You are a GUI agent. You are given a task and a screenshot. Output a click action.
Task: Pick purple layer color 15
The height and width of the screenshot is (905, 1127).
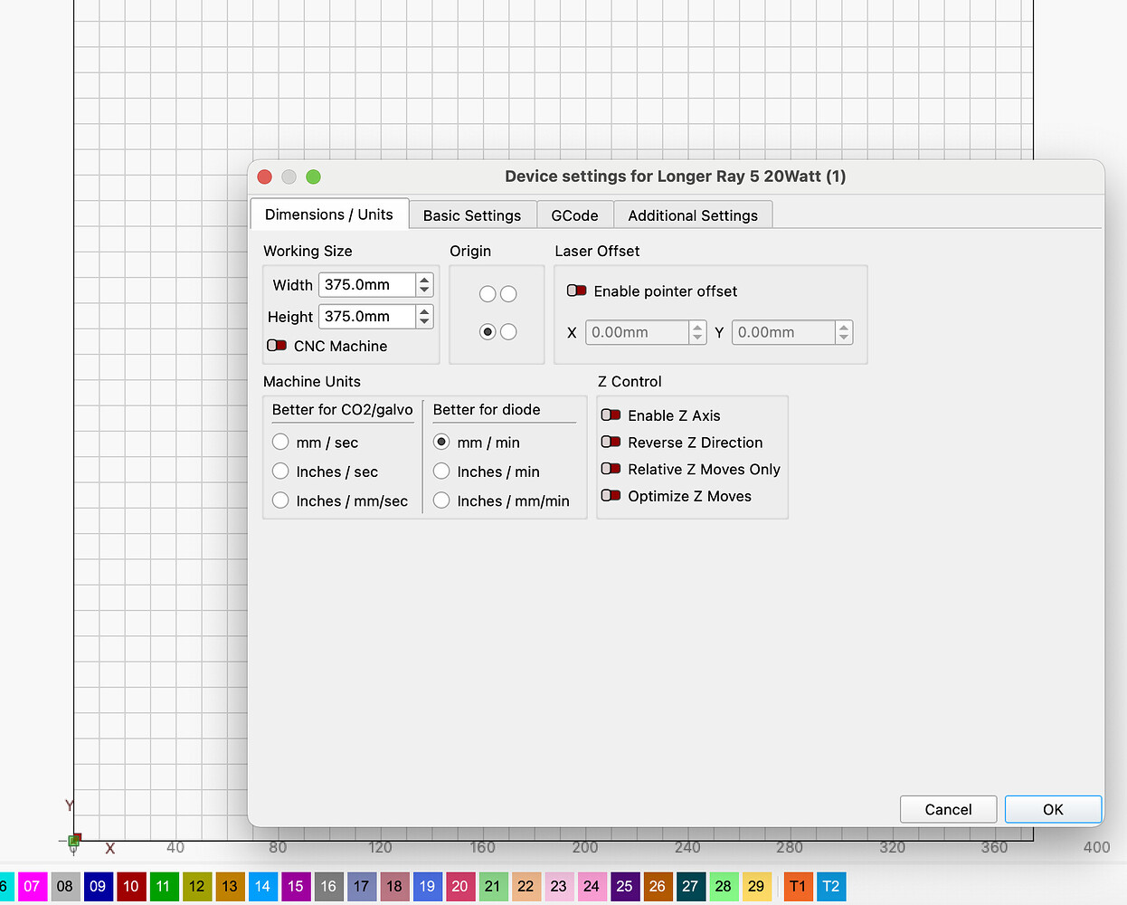[296, 886]
